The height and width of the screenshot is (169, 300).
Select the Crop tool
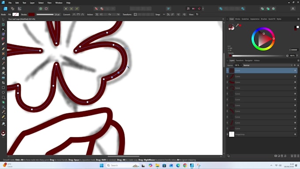(3, 83)
